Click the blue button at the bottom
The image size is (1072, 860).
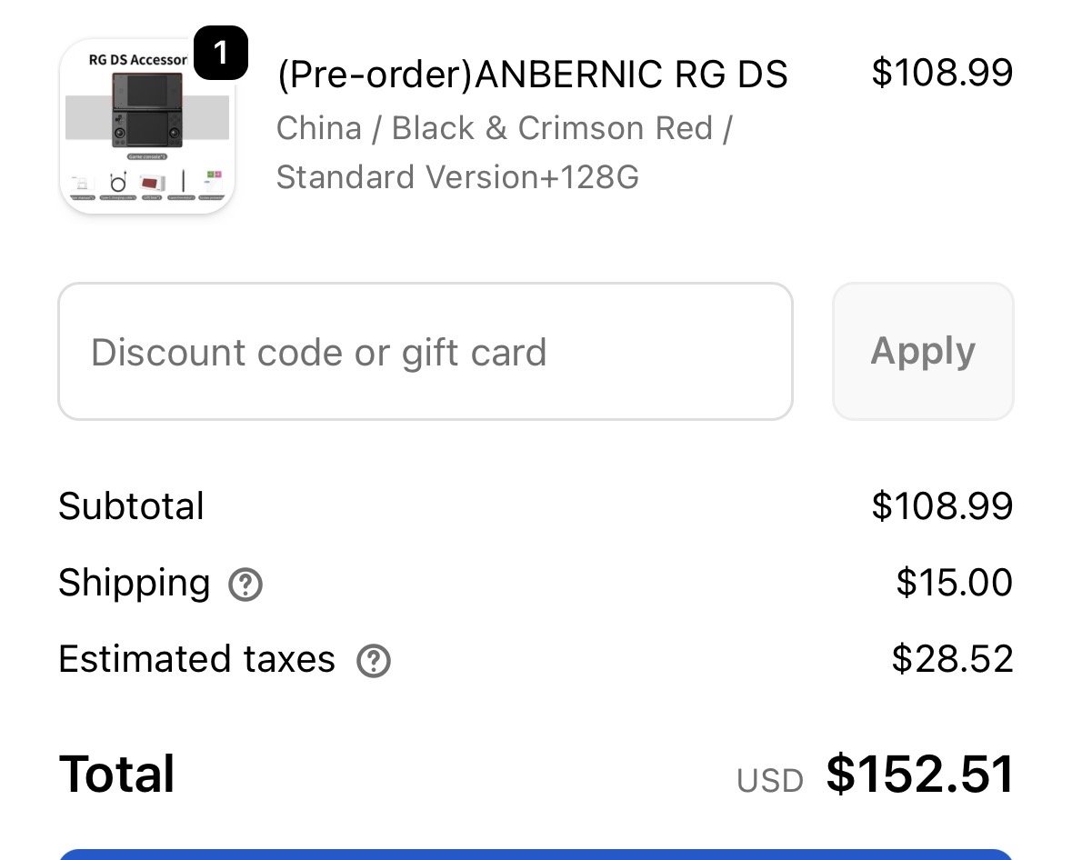pyautogui.click(x=536, y=853)
